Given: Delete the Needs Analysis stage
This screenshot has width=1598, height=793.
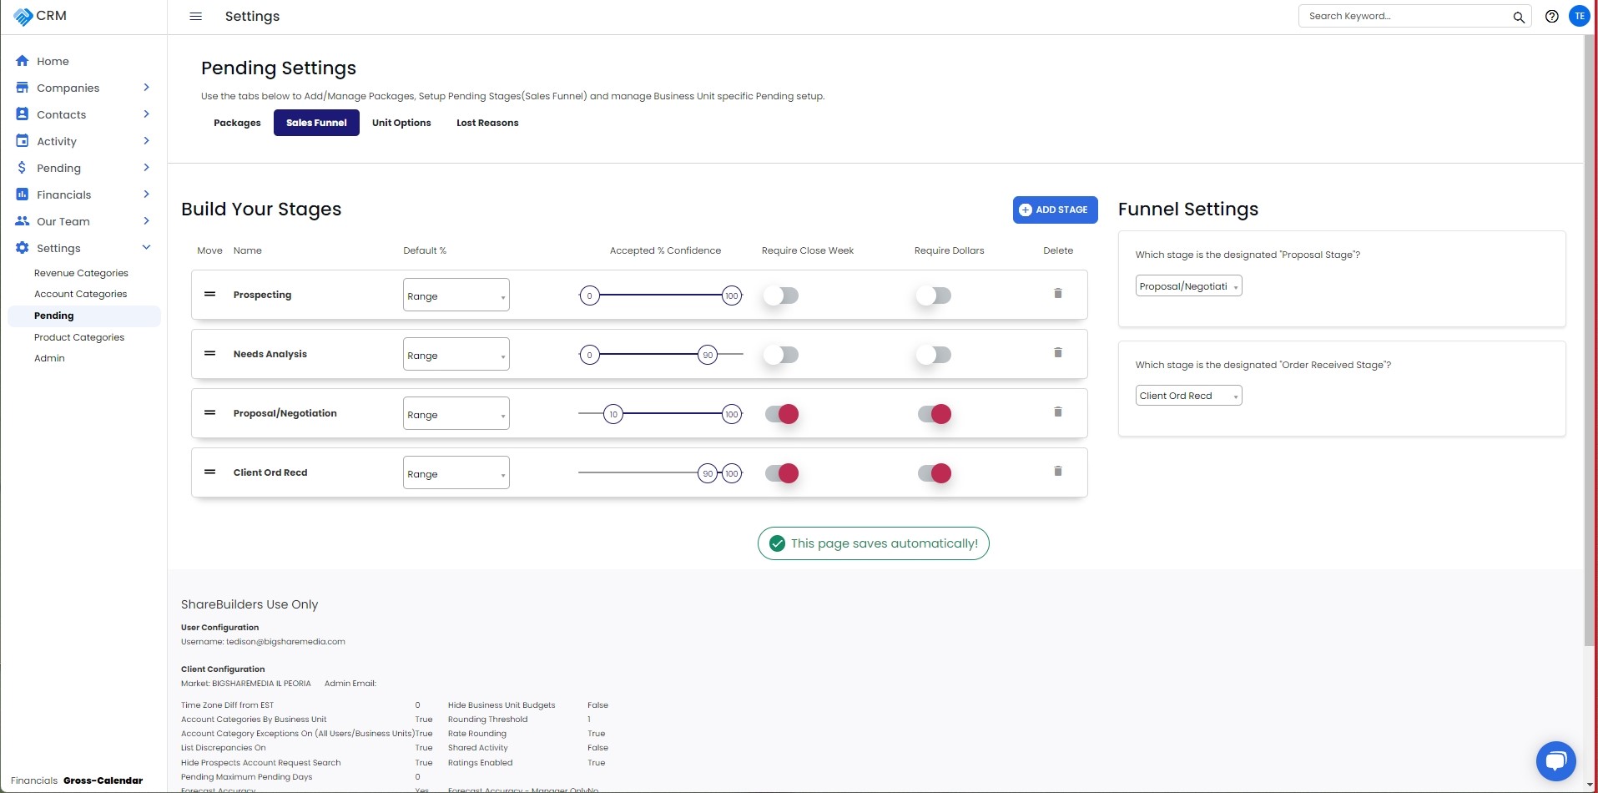Looking at the screenshot, I should [1058, 352].
